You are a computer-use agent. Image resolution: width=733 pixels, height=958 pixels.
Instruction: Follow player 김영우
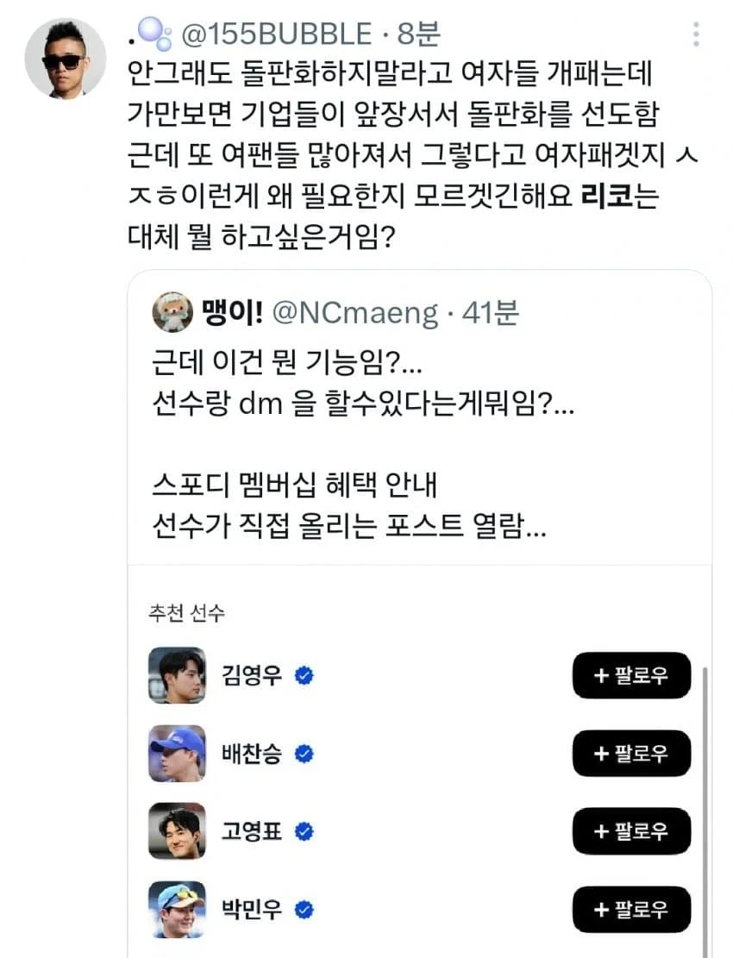[x=631, y=676]
